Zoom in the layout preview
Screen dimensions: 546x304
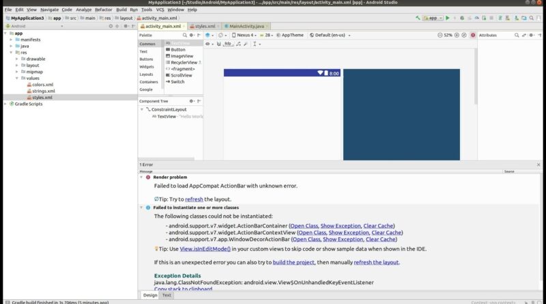(x=457, y=36)
